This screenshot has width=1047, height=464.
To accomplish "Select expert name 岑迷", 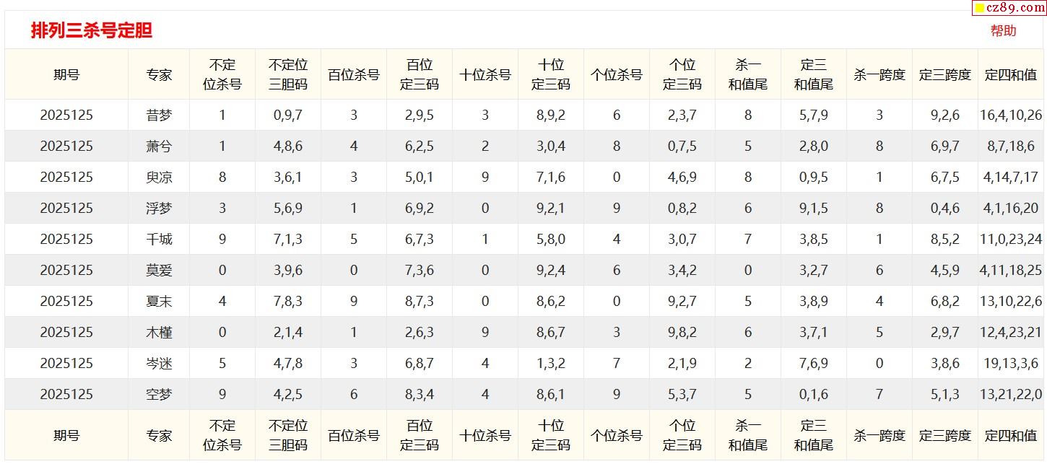I will coord(159,363).
